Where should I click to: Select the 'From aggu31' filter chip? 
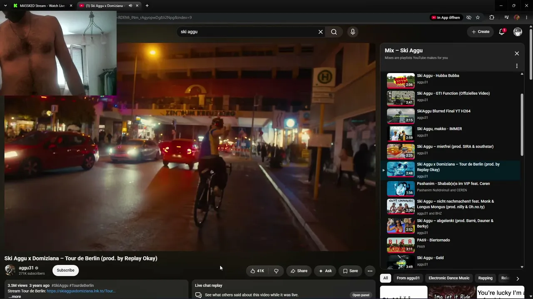pyautogui.click(x=408, y=278)
